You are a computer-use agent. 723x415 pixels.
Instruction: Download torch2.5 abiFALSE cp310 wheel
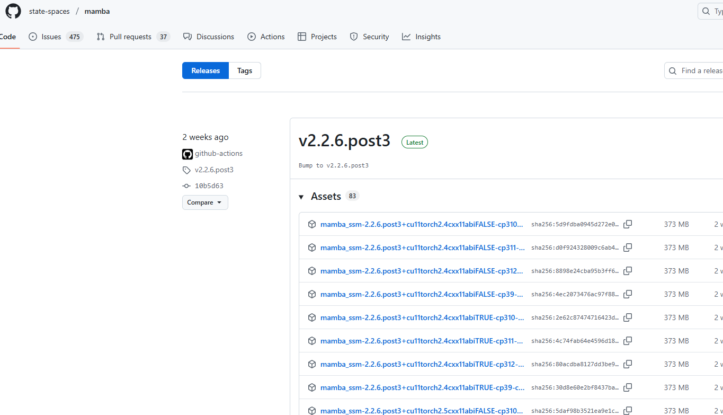(x=423, y=411)
